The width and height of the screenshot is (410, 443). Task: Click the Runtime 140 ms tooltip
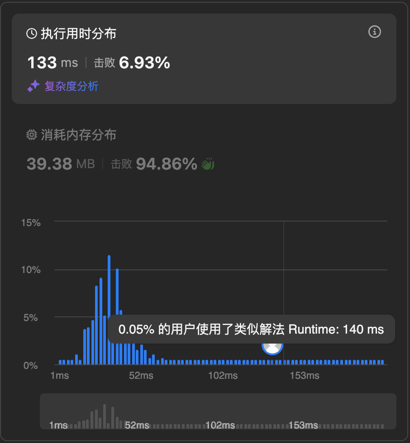[251, 329]
